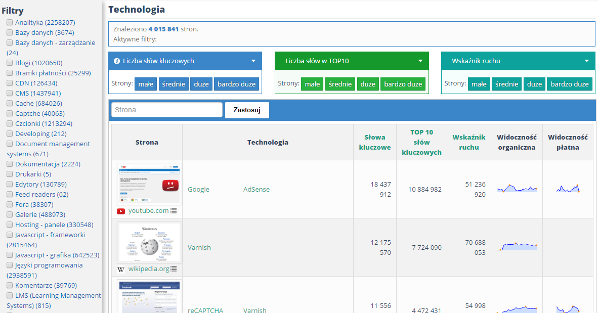
Task: Click the YouTube favicon next to youtube.com
Action: pos(121,211)
